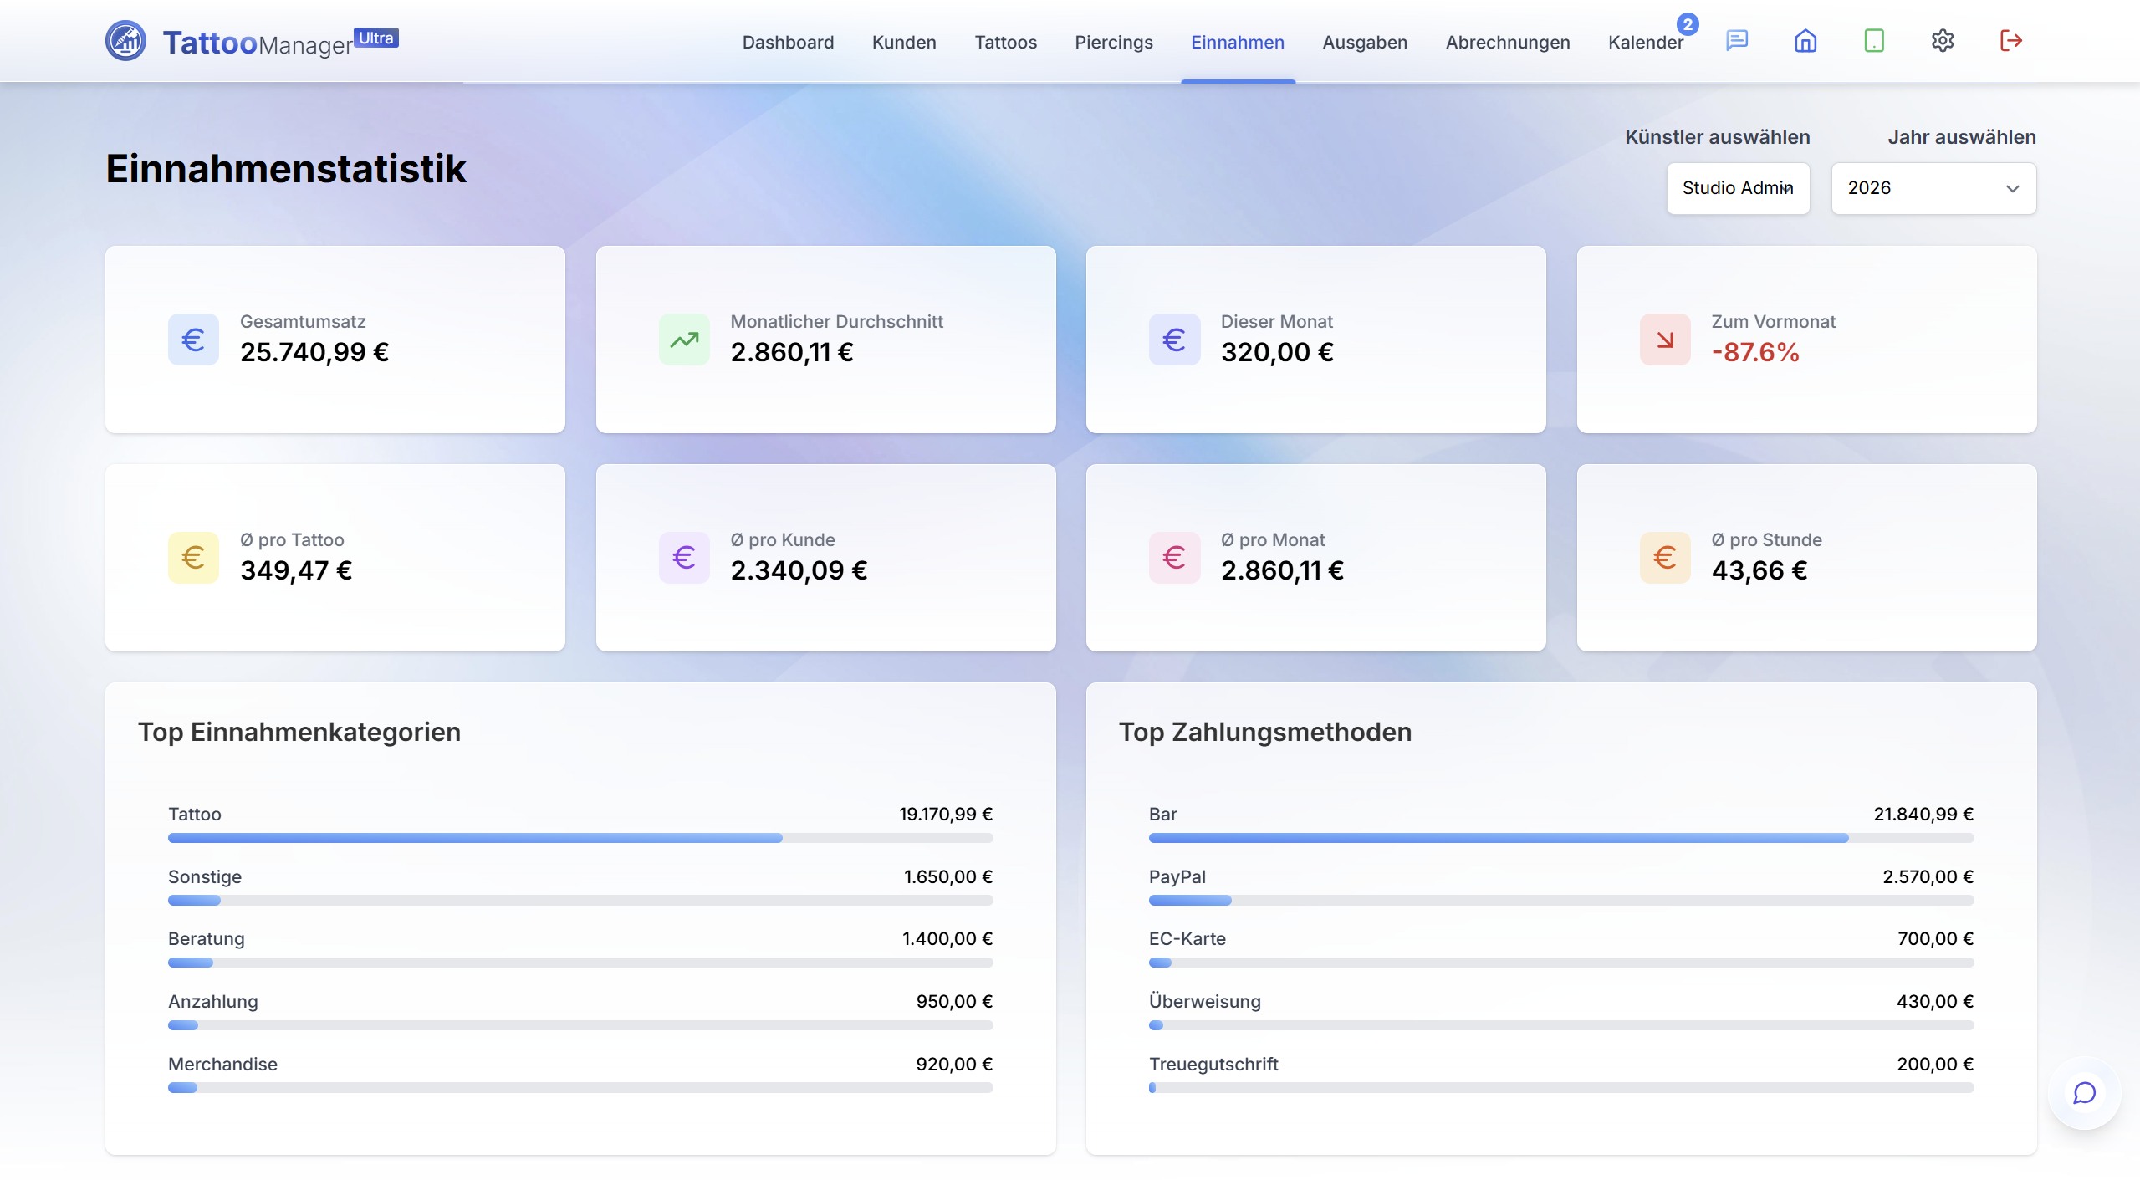Click the green trend icon for Monatlicher Durchschnitt

pos(684,340)
